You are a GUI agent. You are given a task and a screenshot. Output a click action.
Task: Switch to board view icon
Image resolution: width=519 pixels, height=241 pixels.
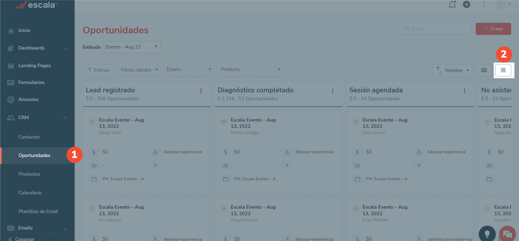click(484, 70)
